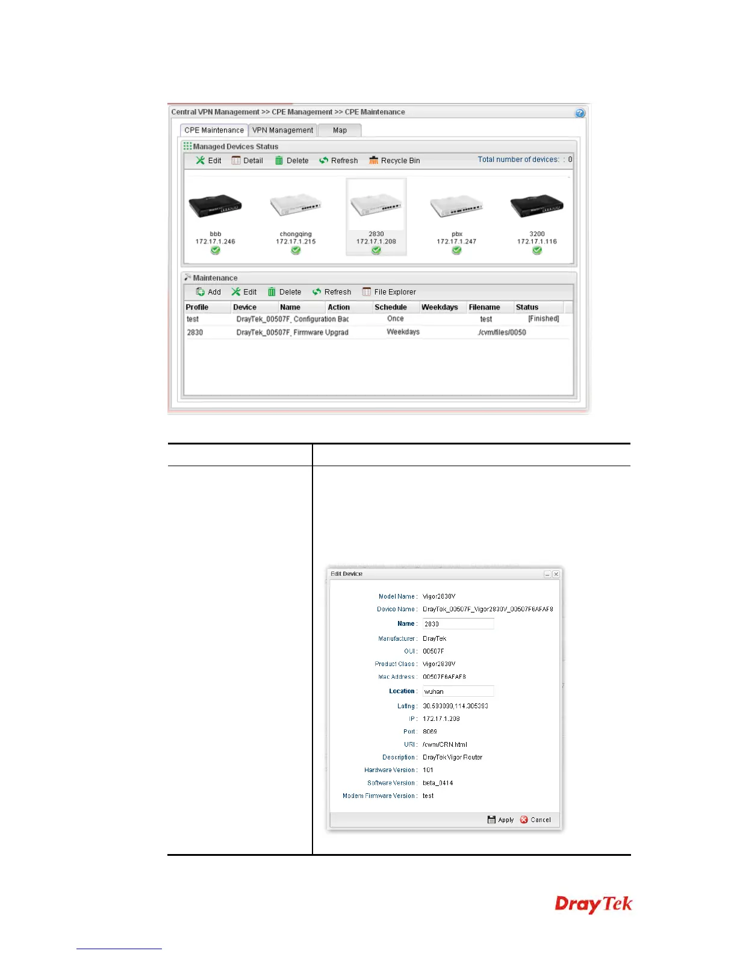Select the '2830' maintenance profile row
This screenshot has height=954, width=737.
click(378, 332)
